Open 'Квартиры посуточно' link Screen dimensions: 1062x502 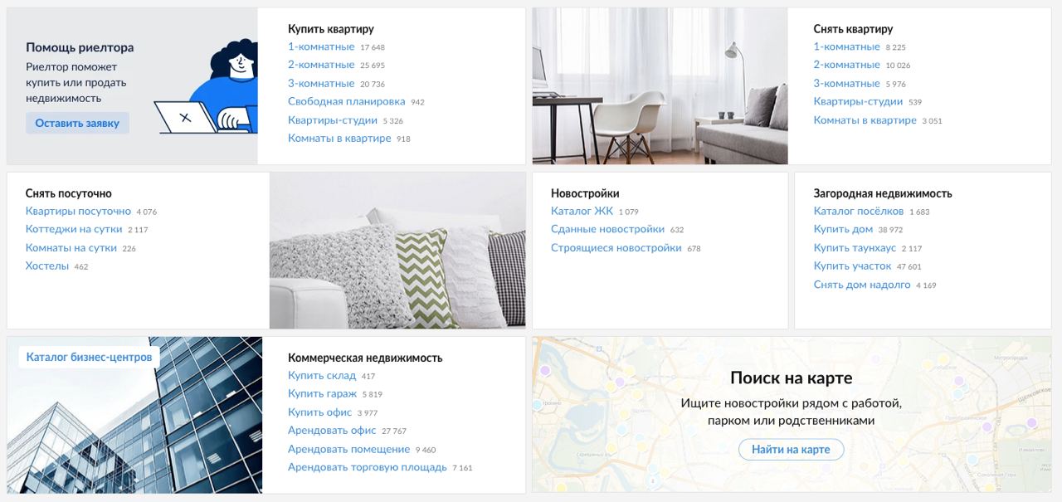[x=78, y=211]
